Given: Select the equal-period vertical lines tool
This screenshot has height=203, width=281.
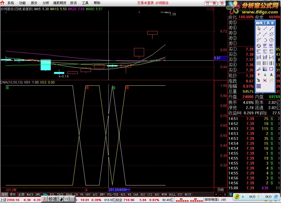Looking at the screenshot, I should point(259,63).
